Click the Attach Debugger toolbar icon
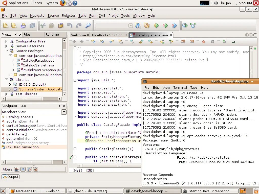259x194 pixels. click(174, 26)
